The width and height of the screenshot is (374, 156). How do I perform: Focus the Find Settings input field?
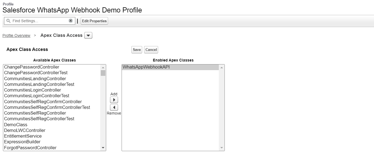[39, 21]
